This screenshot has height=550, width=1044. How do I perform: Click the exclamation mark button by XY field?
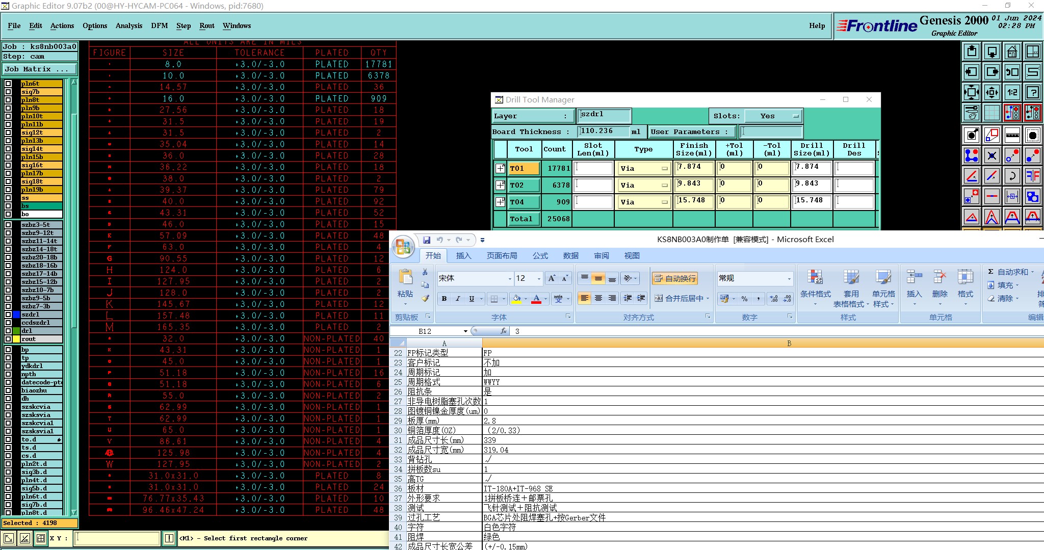pyautogui.click(x=169, y=538)
